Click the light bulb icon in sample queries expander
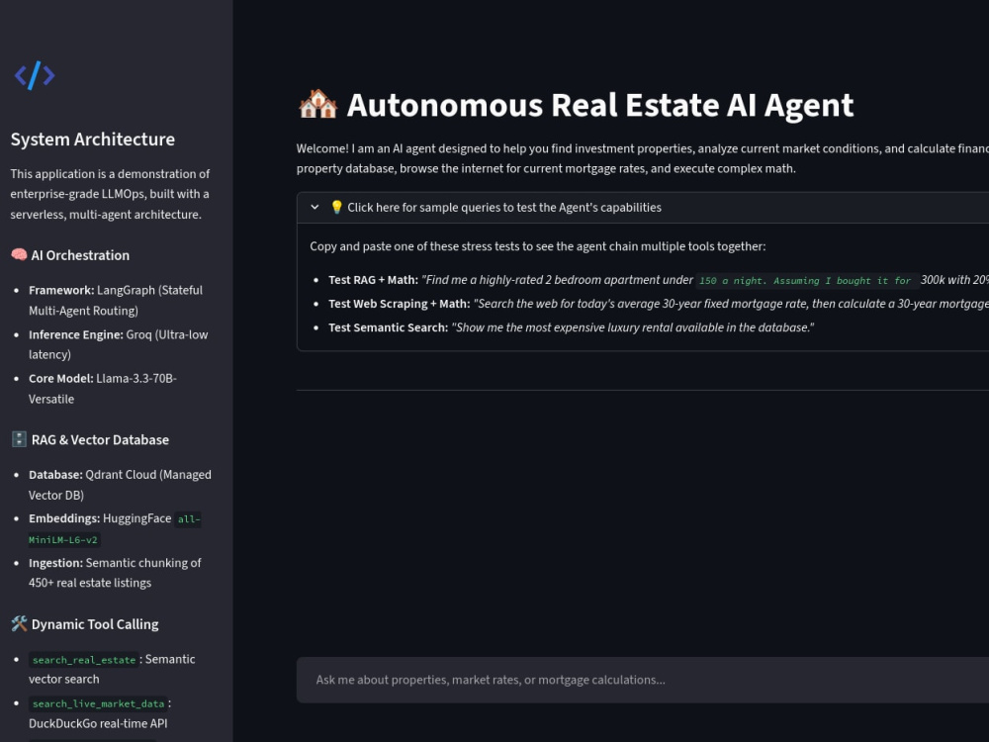Image resolution: width=989 pixels, height=742 pixels. coord(337,207)
